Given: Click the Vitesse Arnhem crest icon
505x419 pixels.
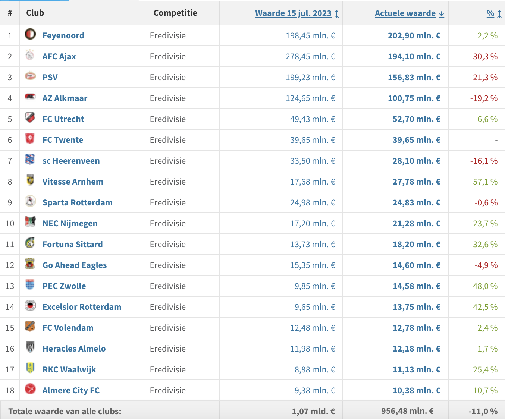Looking at the screenshot, I should point(30,180).
